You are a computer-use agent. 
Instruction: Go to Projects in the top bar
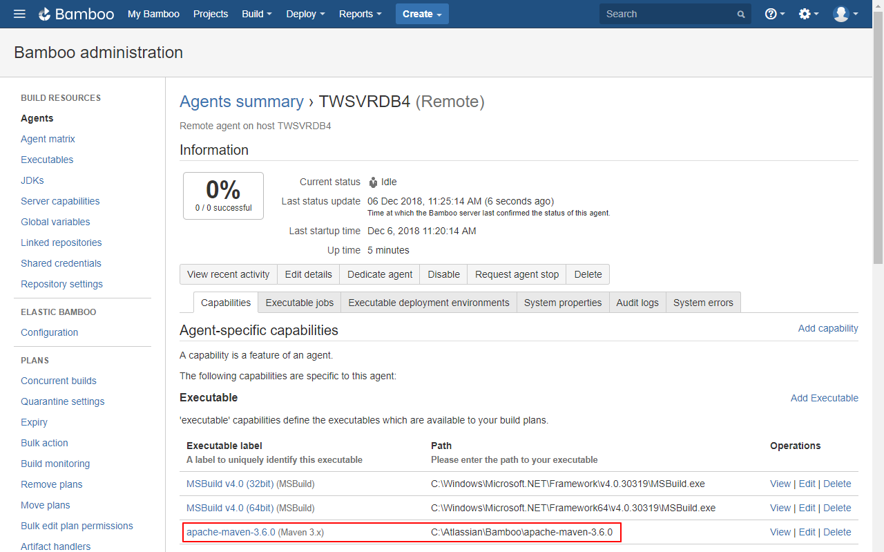[211, 14]
